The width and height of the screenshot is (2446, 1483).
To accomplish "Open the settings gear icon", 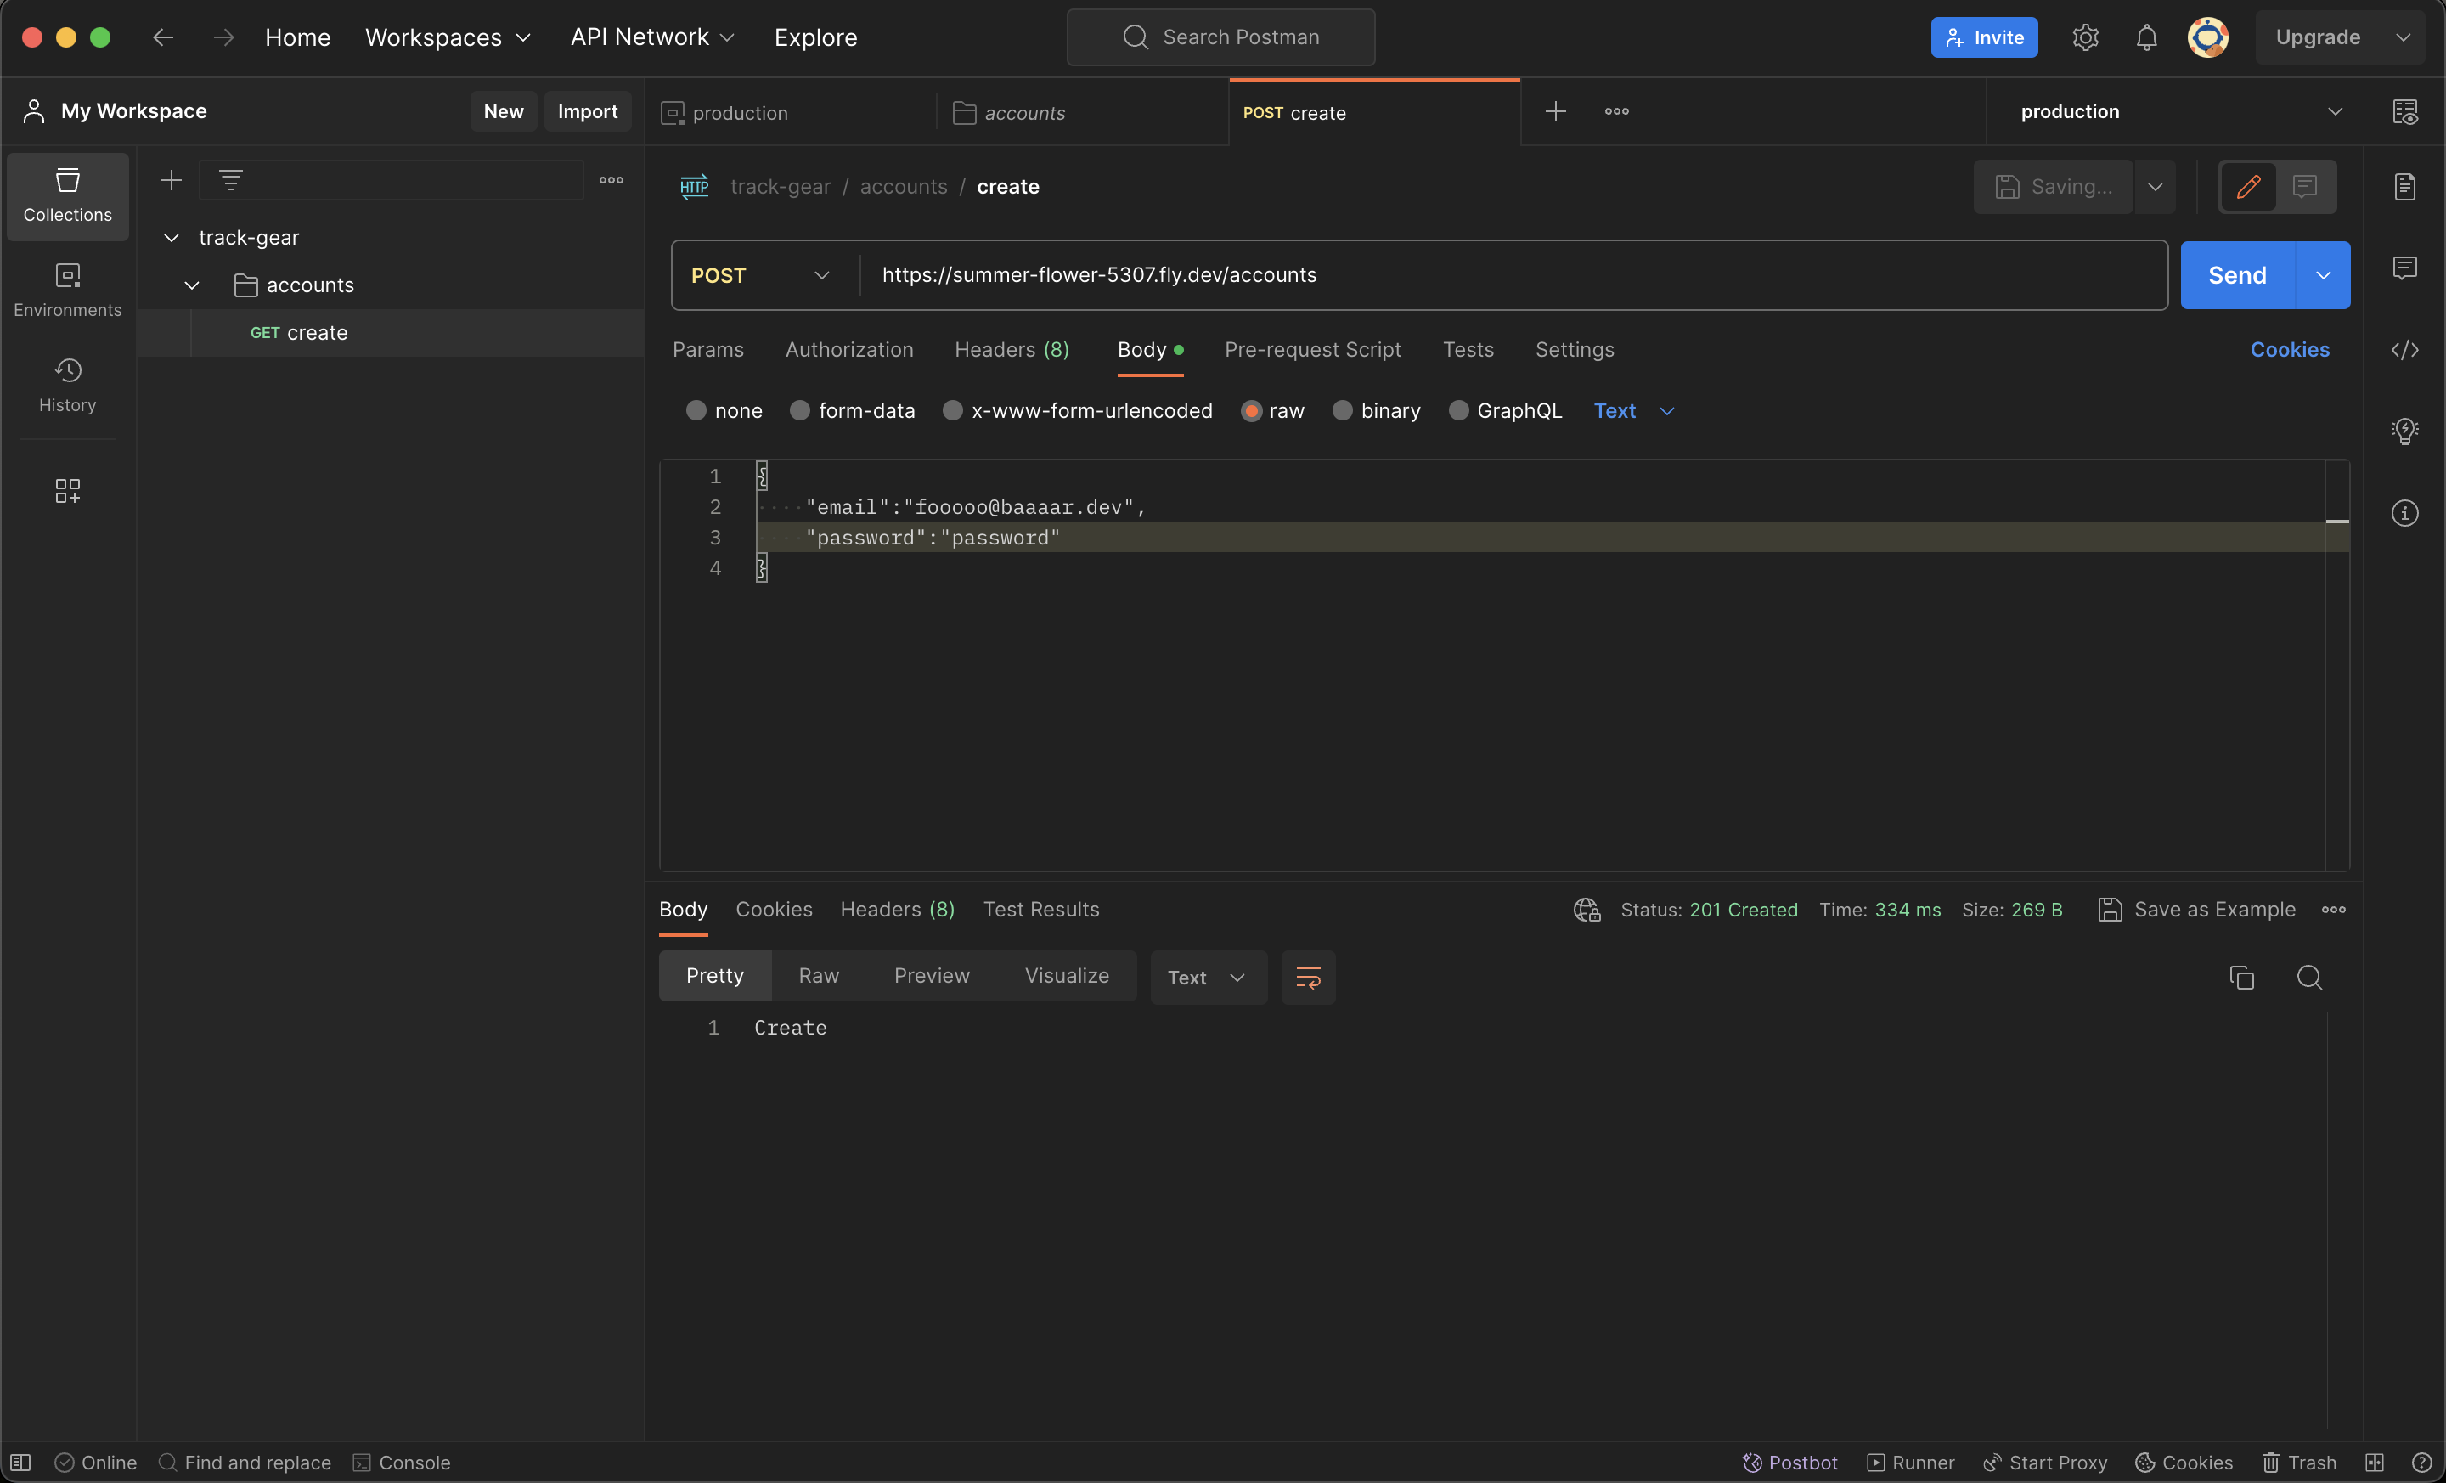I will [x=2086, y=37].
